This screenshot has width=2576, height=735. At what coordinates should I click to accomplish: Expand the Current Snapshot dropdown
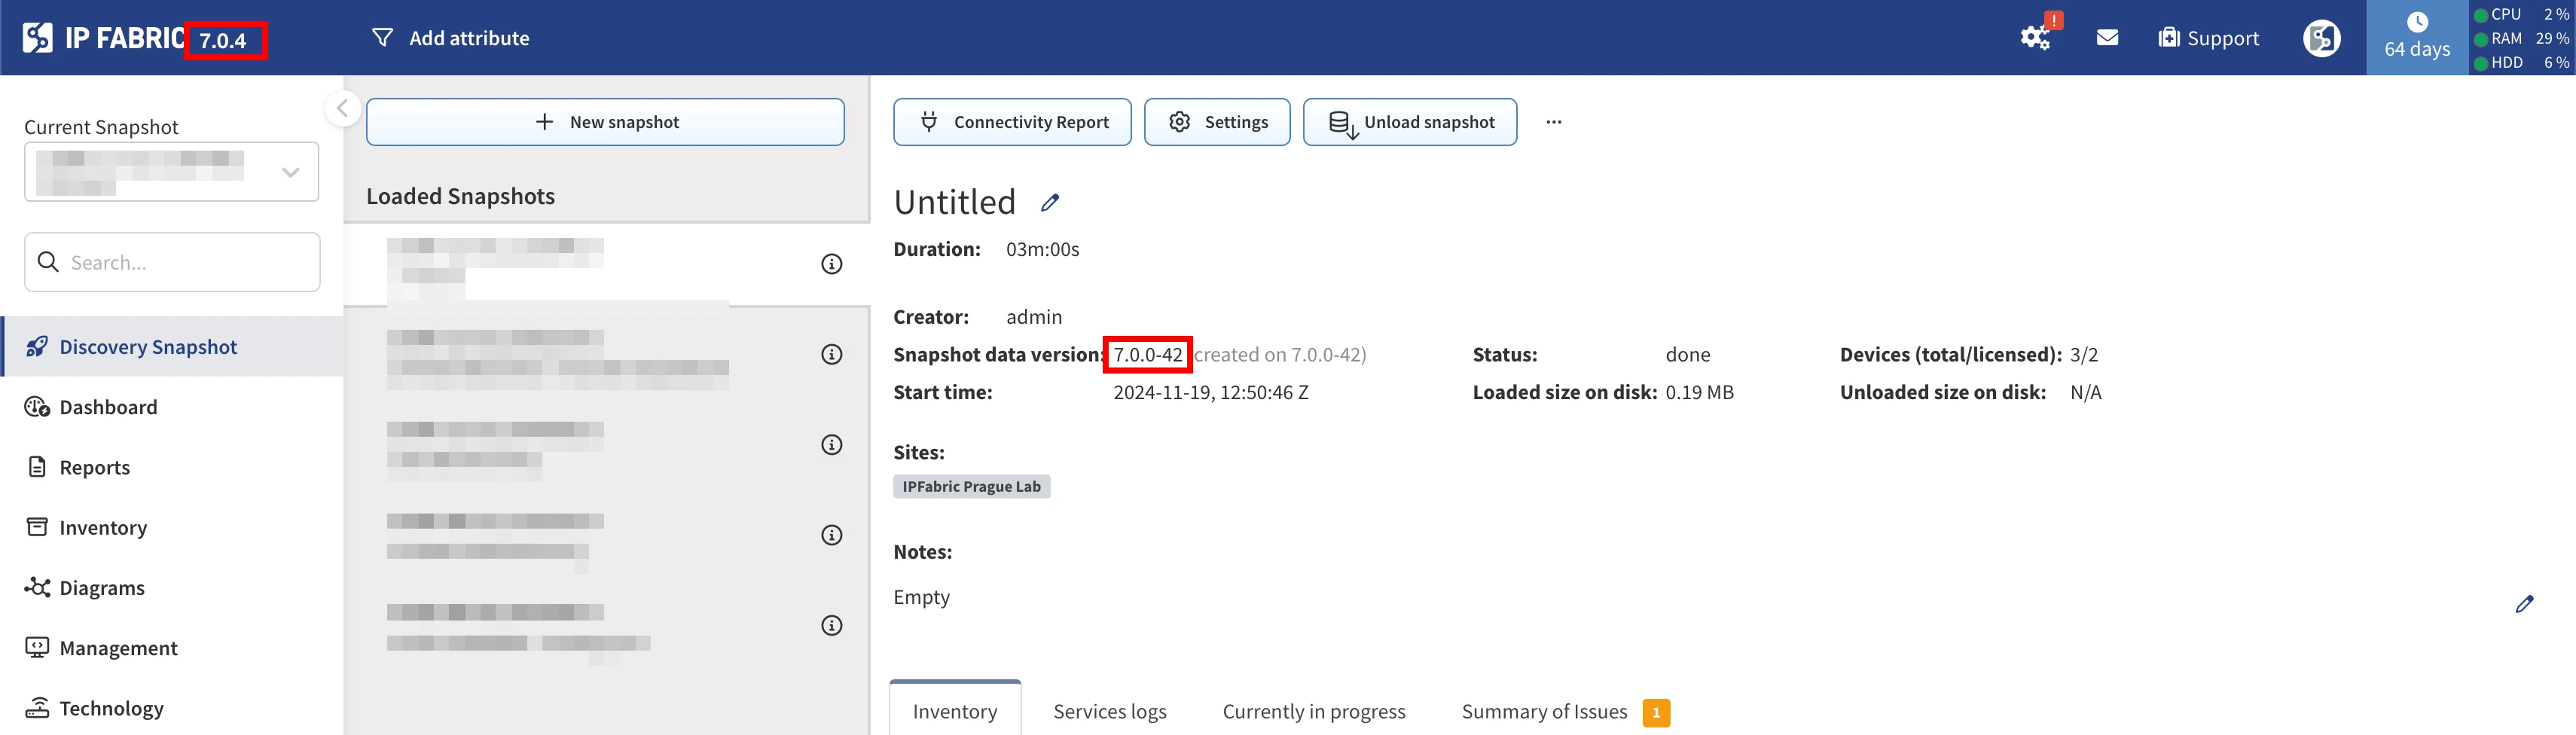pyautogui.click(x=290, y=172)
